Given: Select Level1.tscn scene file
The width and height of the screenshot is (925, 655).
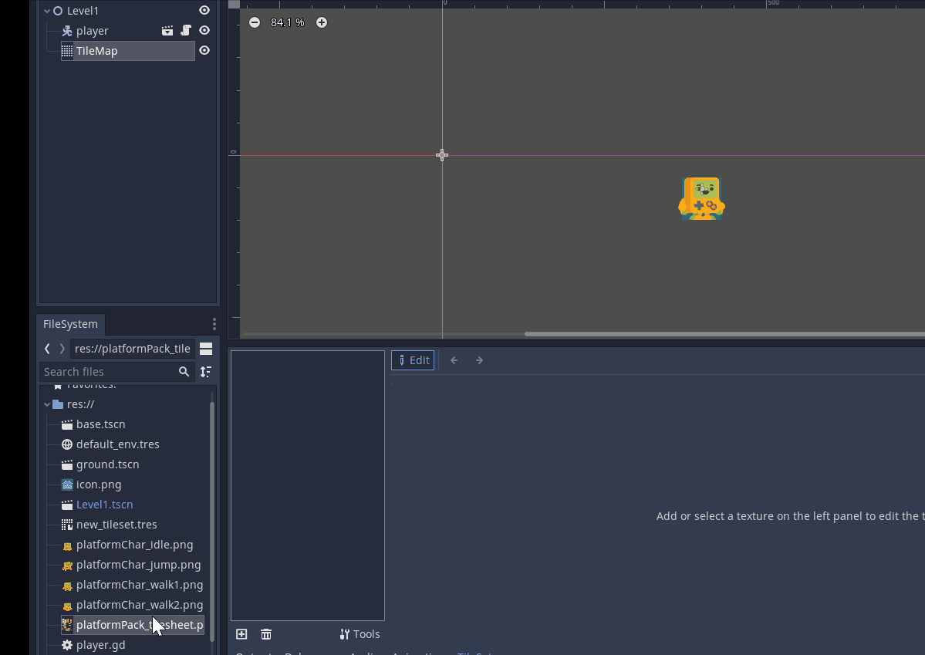Looking at the screenshot, I should (x=104, y=505).
